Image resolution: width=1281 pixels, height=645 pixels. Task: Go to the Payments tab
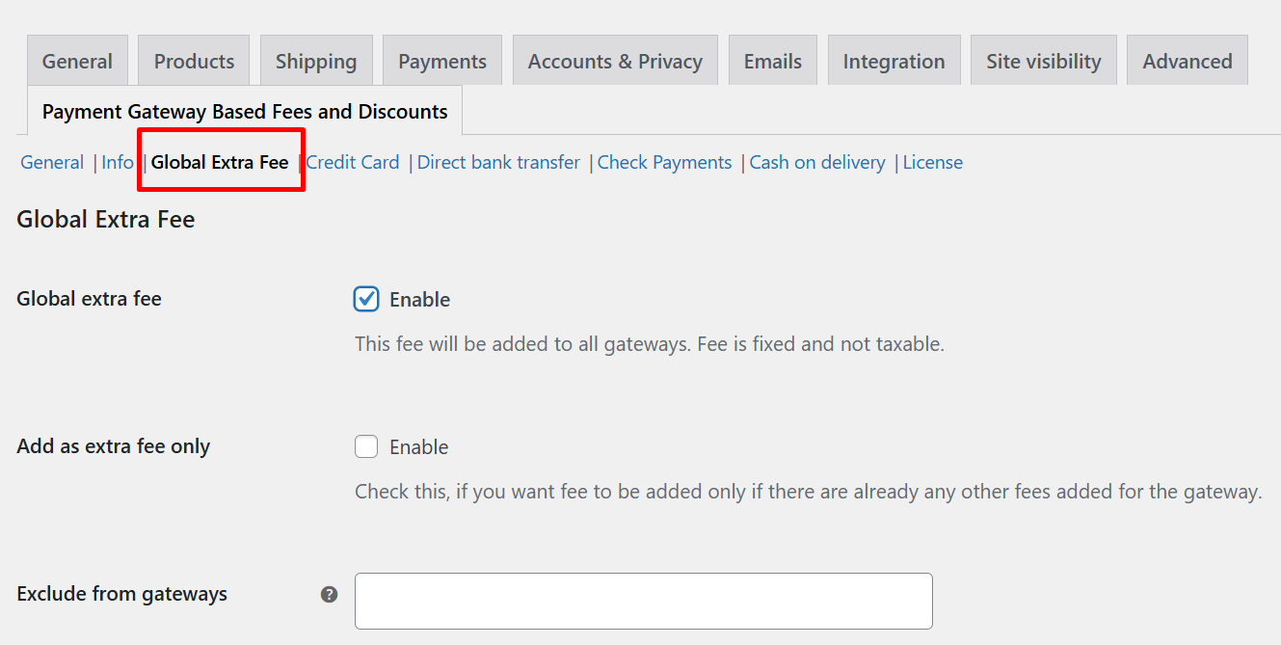[442, 61]
